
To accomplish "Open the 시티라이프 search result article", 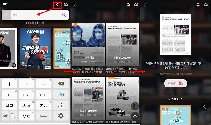I will [88, 45].
